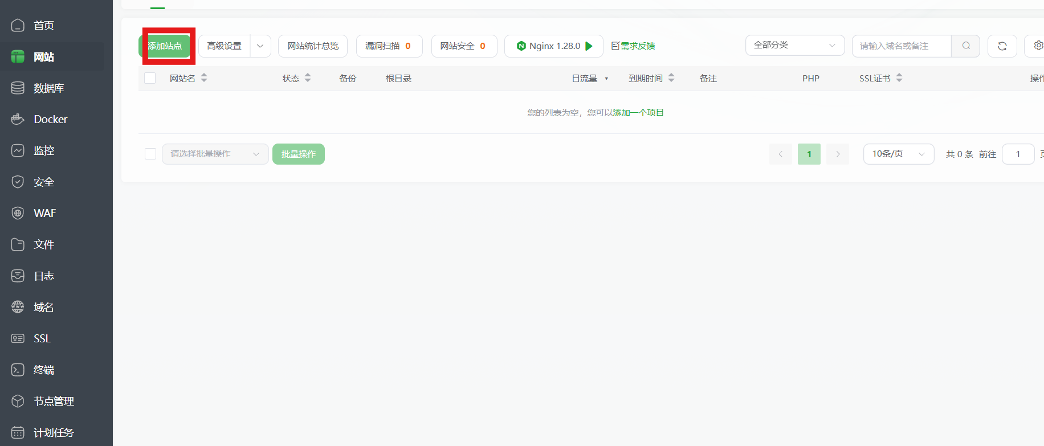
Task: Click the search magnifier icon
Action: pyautogui.click(x=966, y=46)
